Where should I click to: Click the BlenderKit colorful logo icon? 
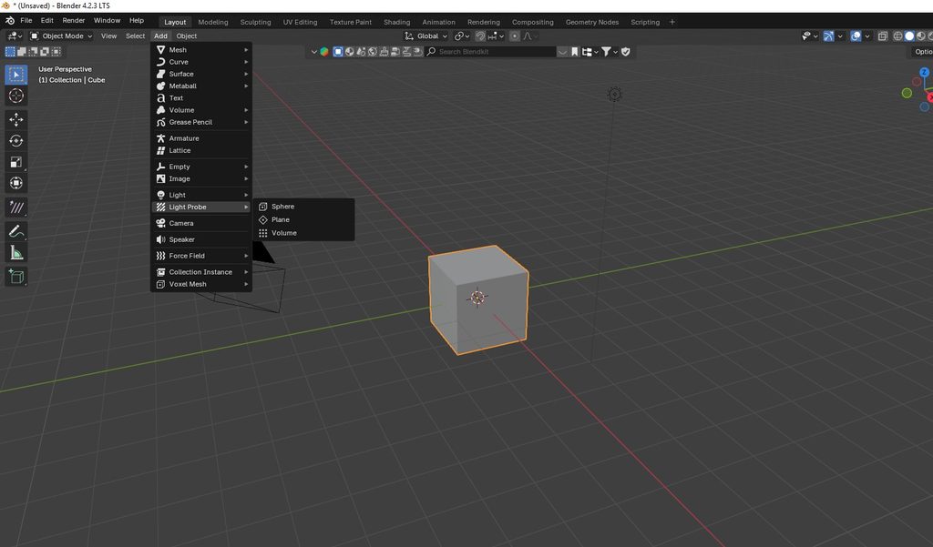coord(324,52)
